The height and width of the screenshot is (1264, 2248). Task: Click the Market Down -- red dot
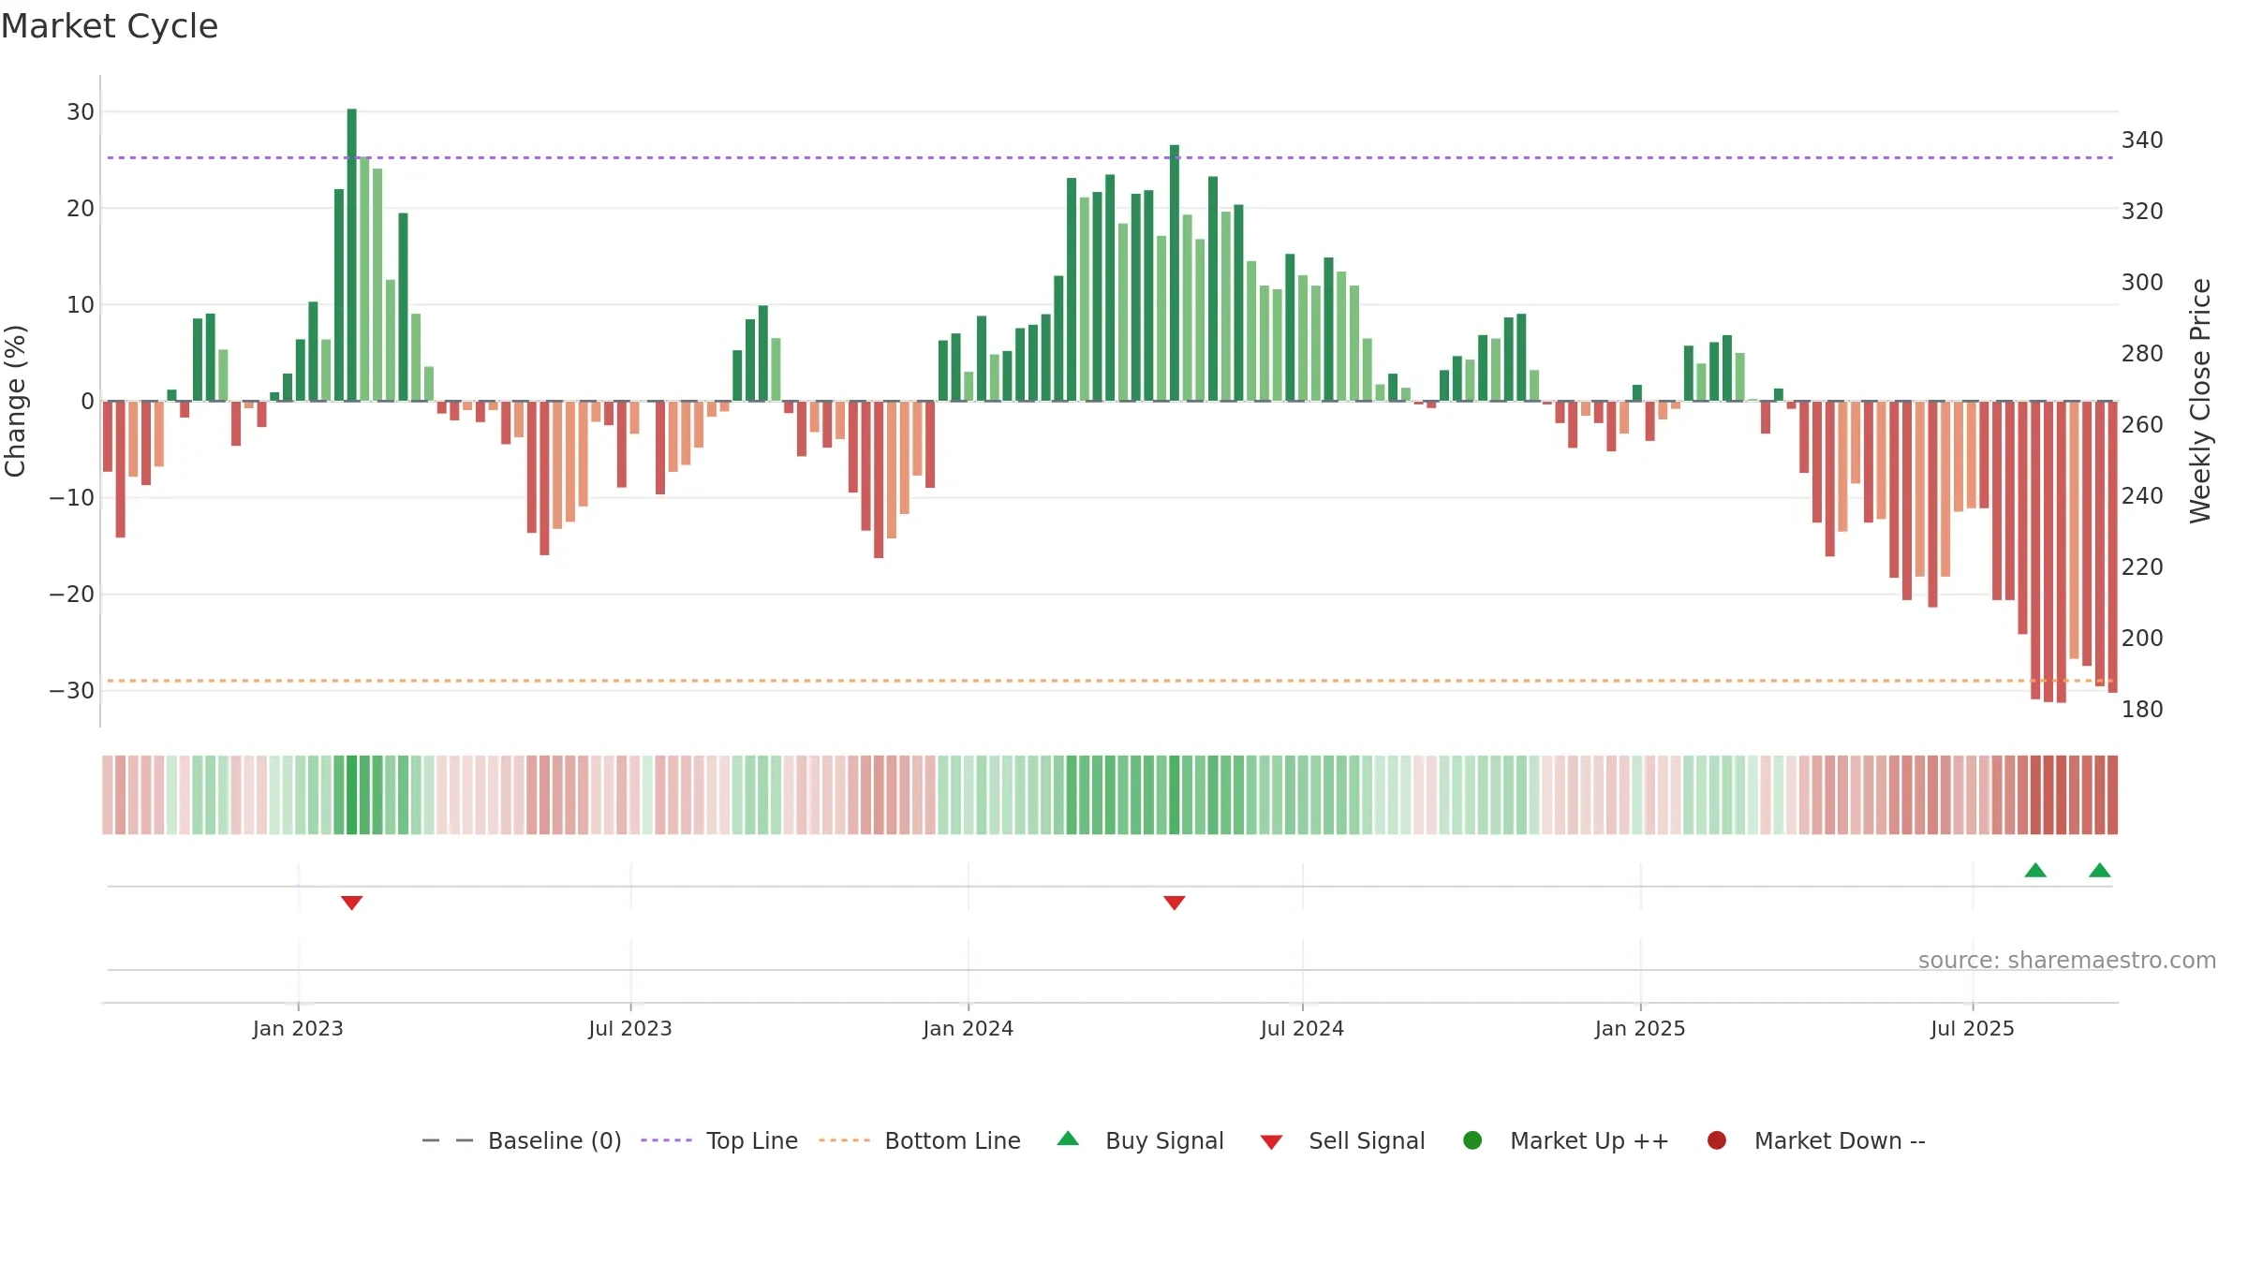(x=1717, y=1140)
